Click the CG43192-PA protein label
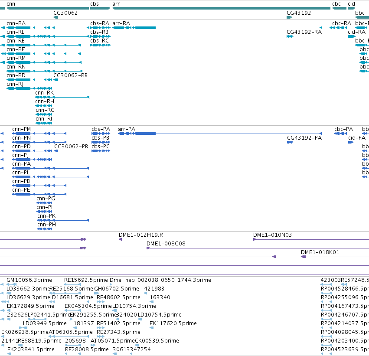Image resolution: width=369 pixels, height=356 pixels. [304, 138]
